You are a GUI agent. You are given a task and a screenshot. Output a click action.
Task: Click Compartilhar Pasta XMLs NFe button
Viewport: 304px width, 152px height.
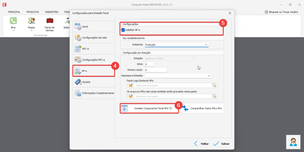202,109
